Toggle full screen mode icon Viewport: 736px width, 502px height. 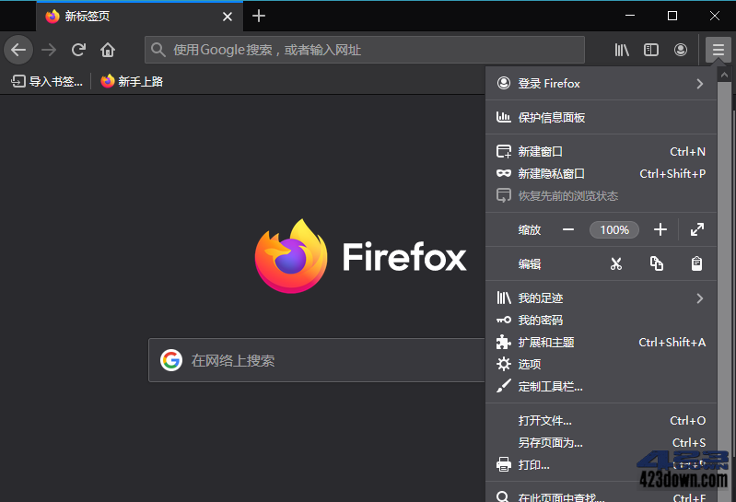click(x=697, y=229)
